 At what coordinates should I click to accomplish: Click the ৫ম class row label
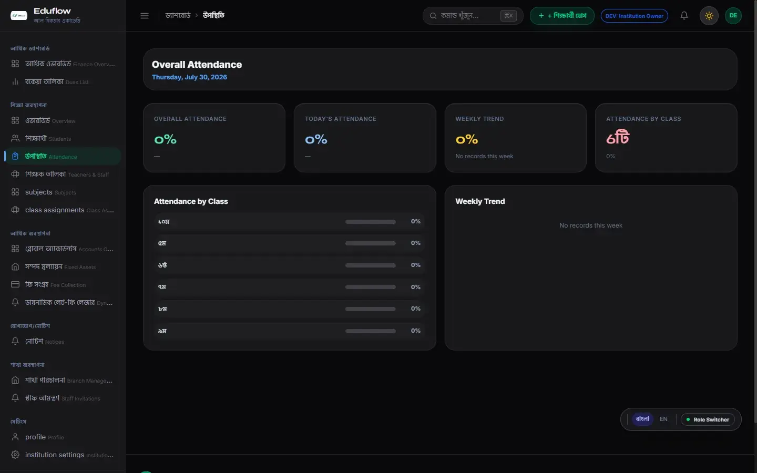pyautogui.click(x=162, y=243)
